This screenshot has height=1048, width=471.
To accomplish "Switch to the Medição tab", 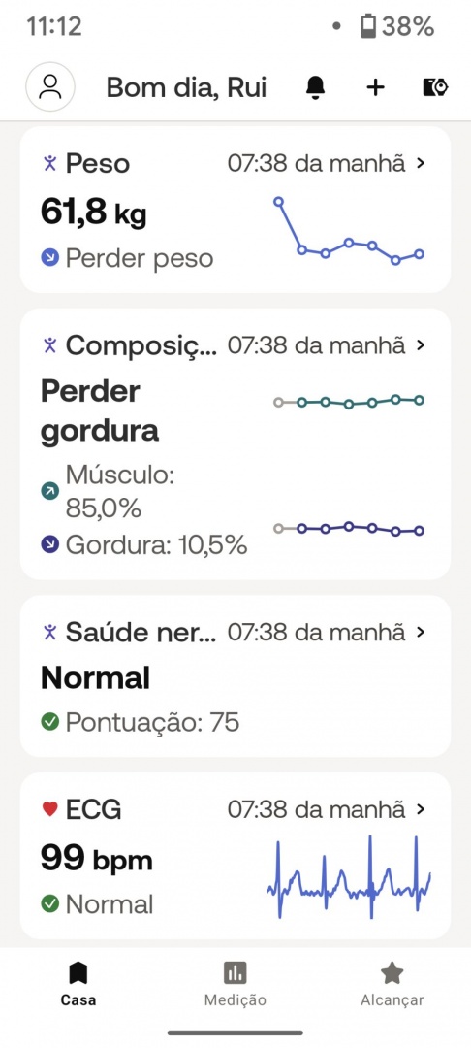I will [235, 984].
